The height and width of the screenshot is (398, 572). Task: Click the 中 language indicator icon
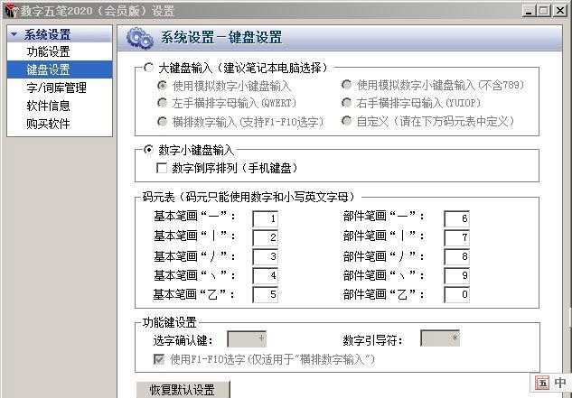pos(560,383)
